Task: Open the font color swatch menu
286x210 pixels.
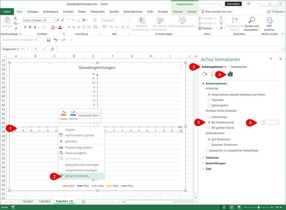Action: click(63, 26)
